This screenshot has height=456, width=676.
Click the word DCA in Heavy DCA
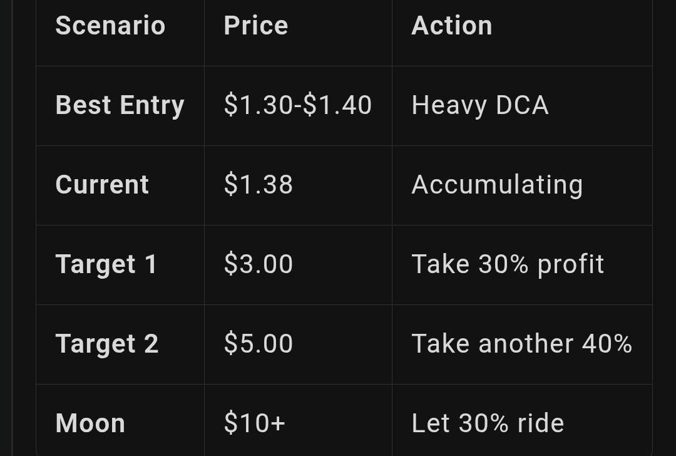(x=522, y=105)
